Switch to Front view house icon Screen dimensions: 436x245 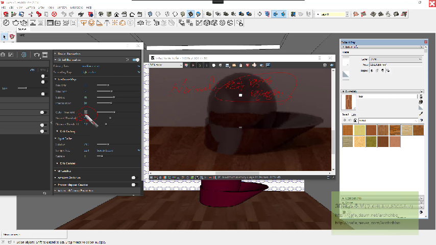pos(117,14)
